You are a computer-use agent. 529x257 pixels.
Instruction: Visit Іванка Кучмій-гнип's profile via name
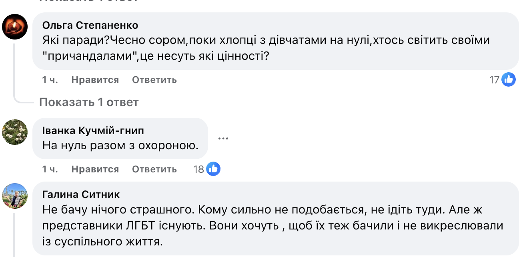93,130
